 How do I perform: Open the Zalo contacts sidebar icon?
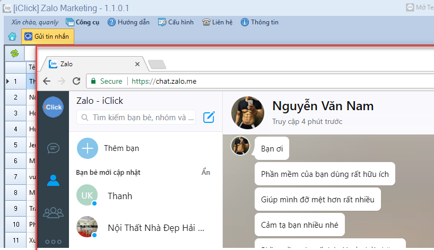(x=53, y=181)
